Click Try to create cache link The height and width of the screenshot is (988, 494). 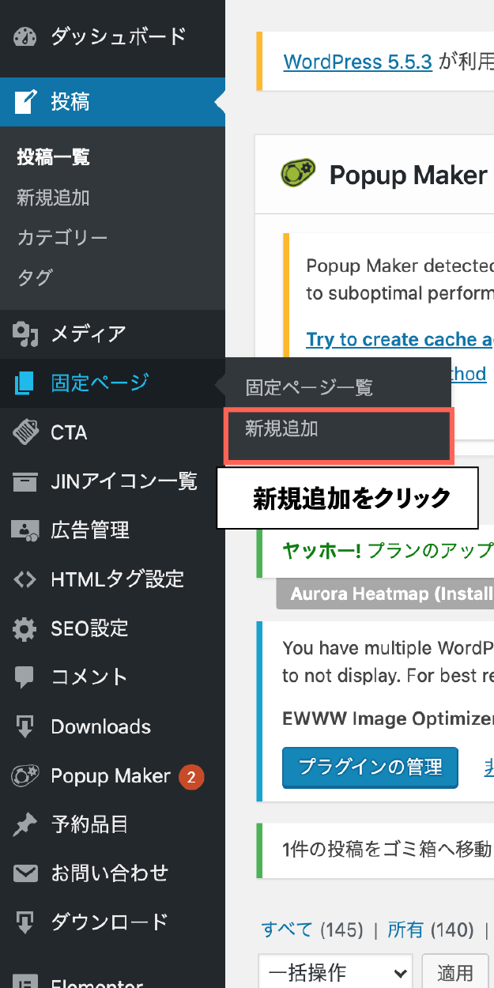click(400, 340)
